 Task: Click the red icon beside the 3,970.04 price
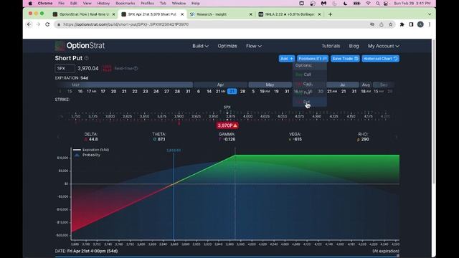tap(107, 69)
